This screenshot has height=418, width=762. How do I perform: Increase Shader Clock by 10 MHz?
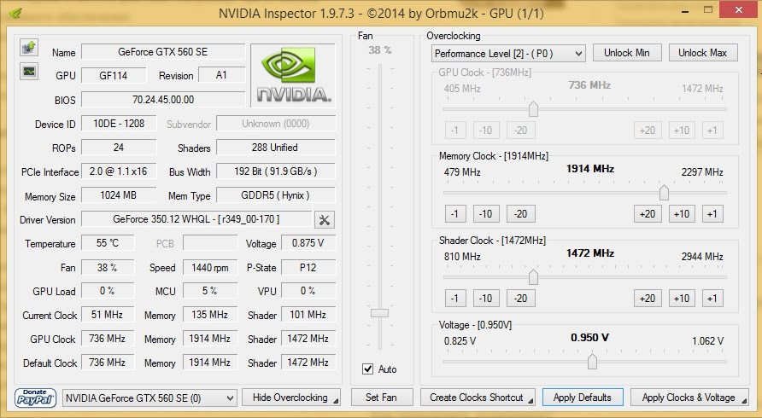coord(682,299)
